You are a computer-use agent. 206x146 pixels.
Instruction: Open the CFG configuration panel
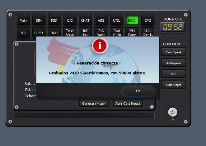coord(148,20)
